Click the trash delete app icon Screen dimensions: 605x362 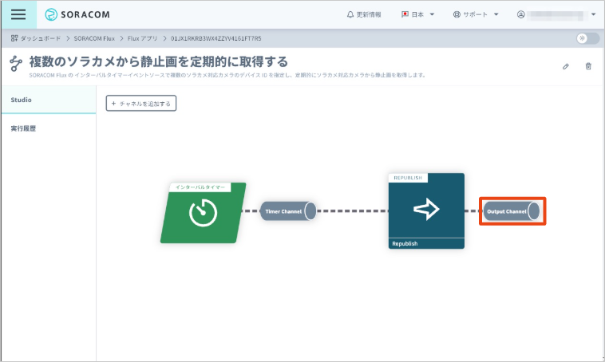[588, 66]
